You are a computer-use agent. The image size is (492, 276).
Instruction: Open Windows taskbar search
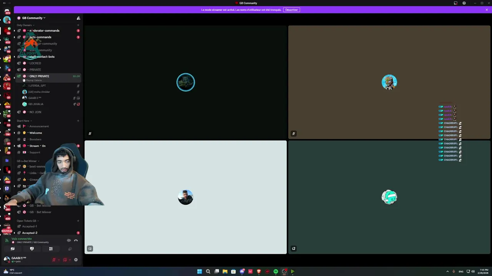click(208, 271)
